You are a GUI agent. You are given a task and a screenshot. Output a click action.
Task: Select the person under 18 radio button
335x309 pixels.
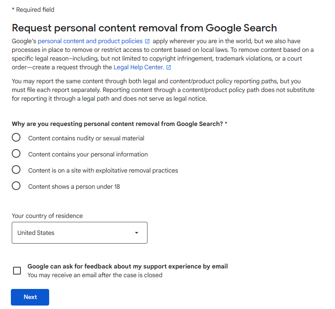(16, 186)
